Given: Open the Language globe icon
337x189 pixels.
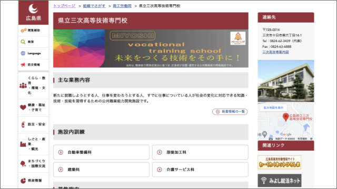Looking at the screenshot, I should coord(23,54).
